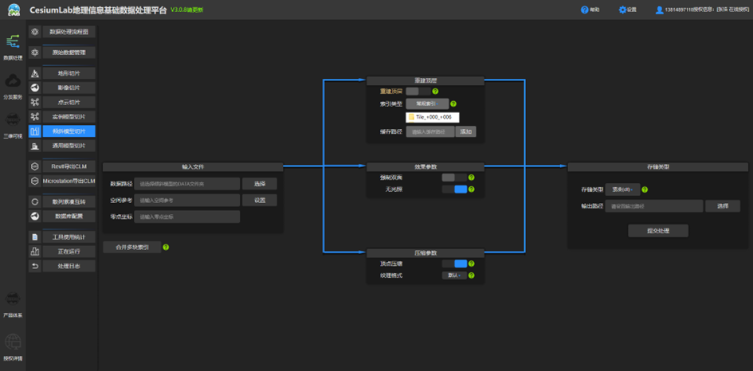753x371 pixels.
Task: Click the circular convert icon beside 散列紧凑互转
Action: pos(34,201)
